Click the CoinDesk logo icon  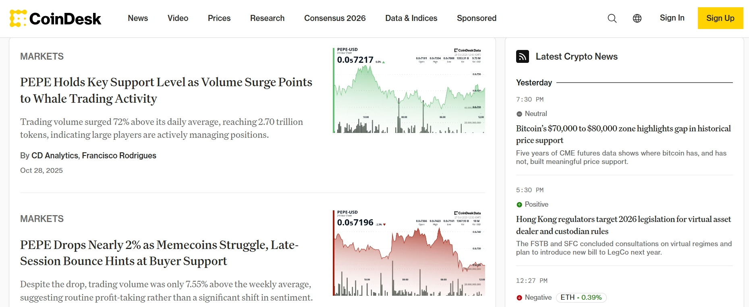pyautogui.click(x=18, y=18)
